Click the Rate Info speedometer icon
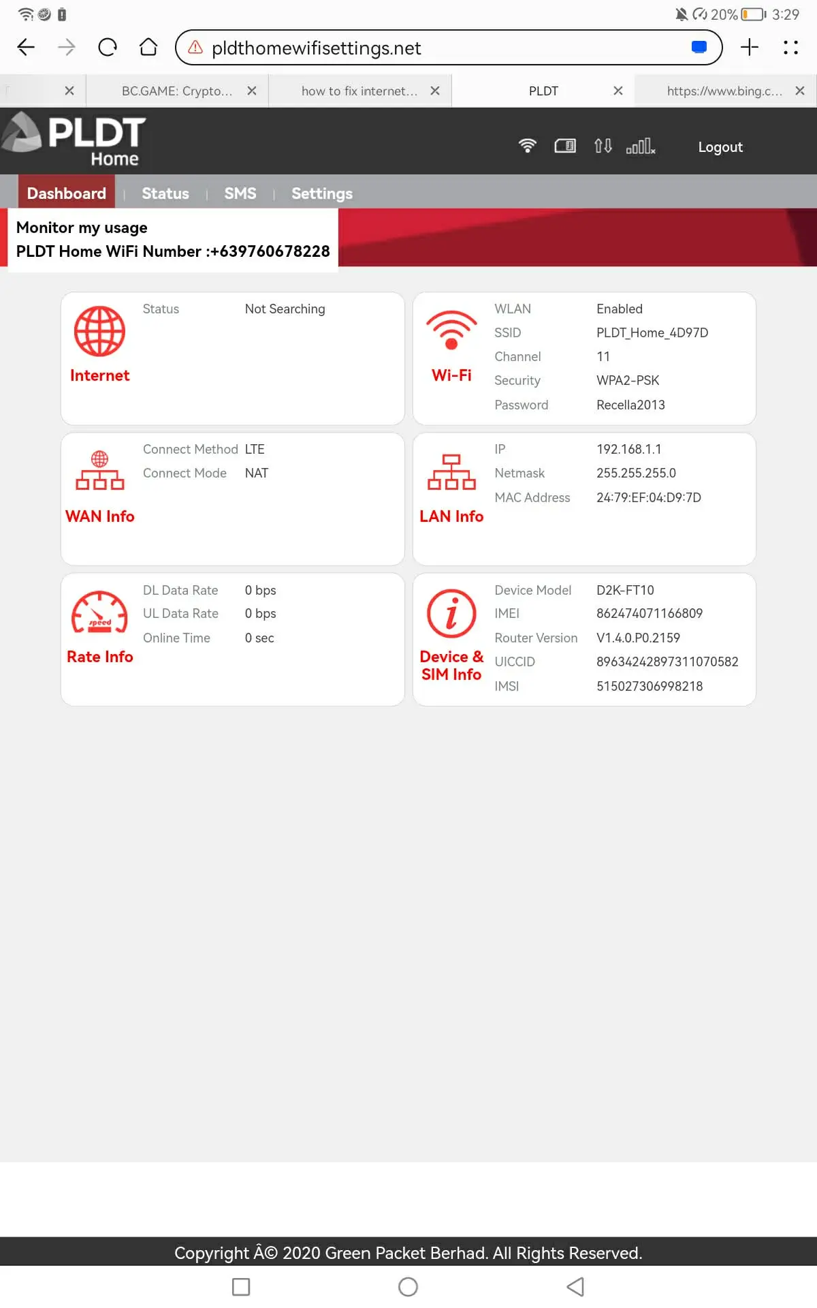The width and height of the screenshot is (817, 1308). tap(99, 612)
